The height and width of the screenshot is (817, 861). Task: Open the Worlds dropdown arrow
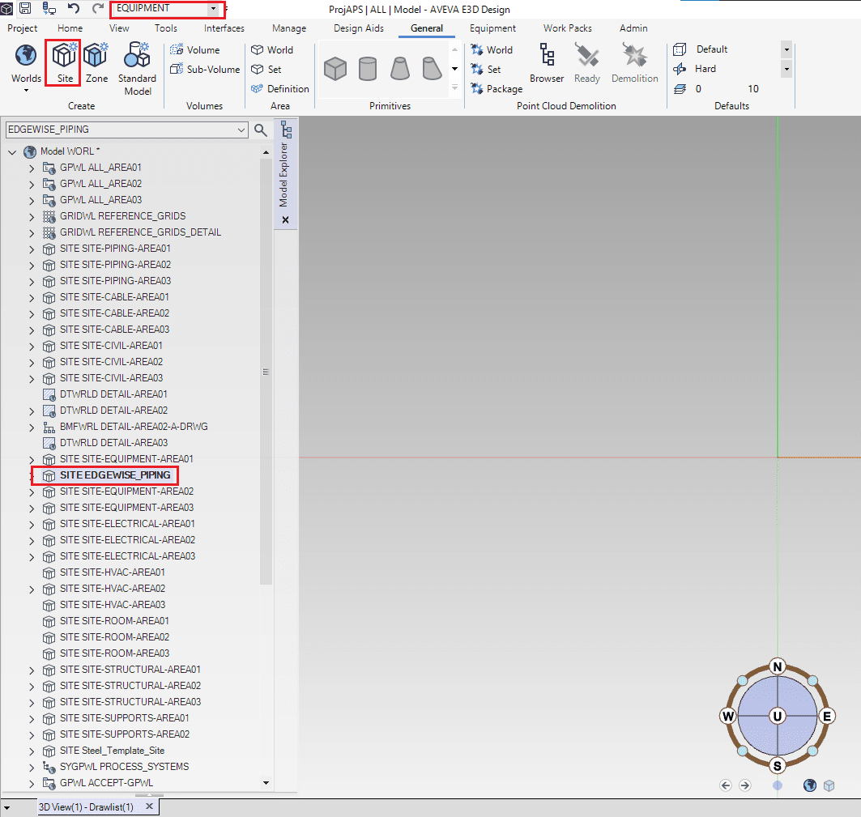click(x=26, y=91)
